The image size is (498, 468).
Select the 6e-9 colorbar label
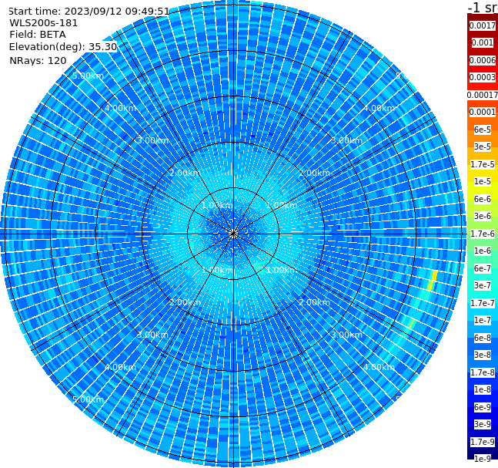[x=483, y=407]
